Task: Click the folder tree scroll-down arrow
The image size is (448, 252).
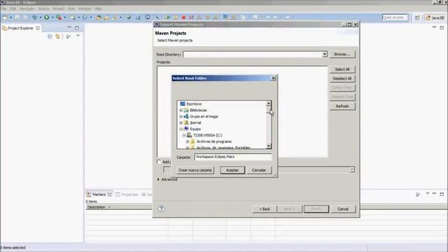Action: click(x=269, y=146)
